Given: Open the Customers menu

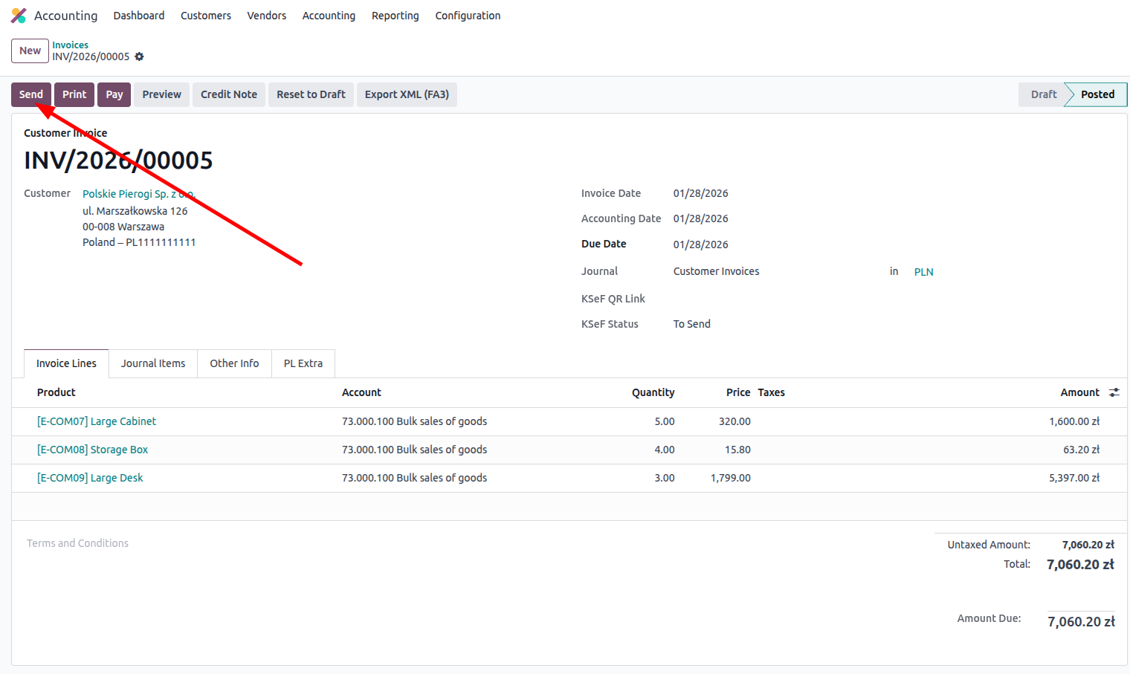Looking at the screenshot, I should tap(205, 16).
